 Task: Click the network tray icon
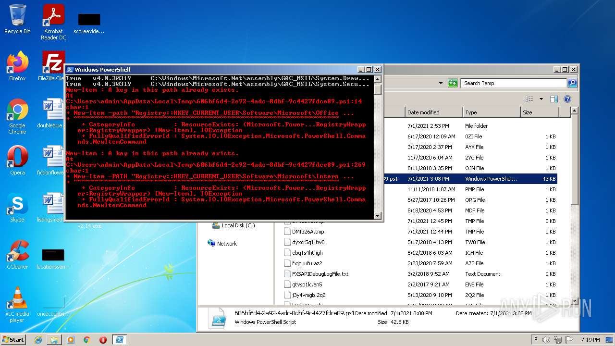click(x=559, y=339)
